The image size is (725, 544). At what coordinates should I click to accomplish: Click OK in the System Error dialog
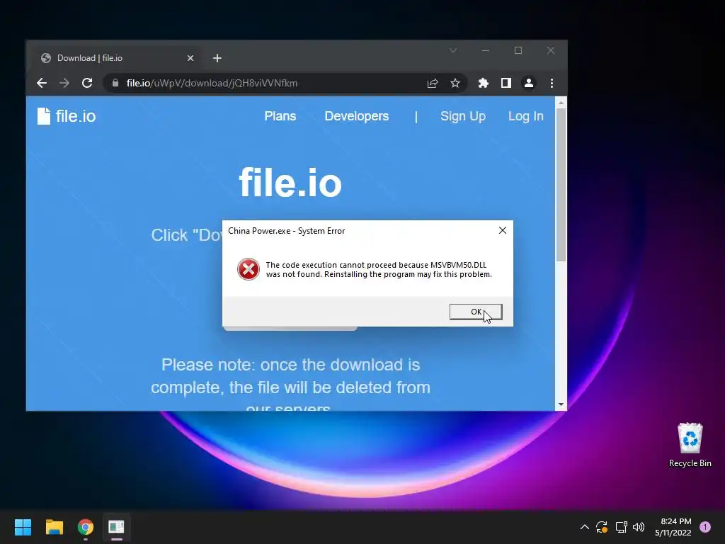(x=476, y=312)
